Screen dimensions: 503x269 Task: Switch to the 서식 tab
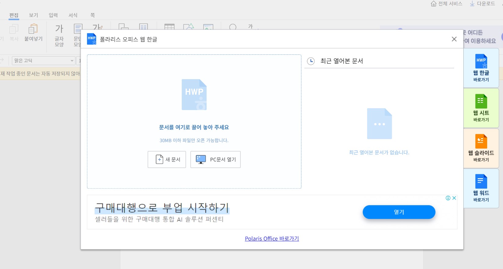[x=73, y=15]
